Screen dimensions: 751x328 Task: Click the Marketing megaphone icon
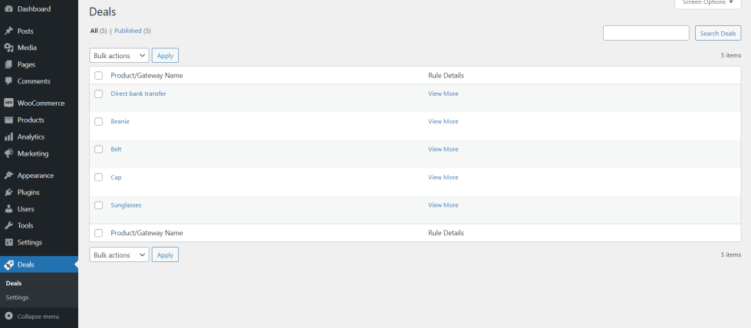[x=8, y=153]
